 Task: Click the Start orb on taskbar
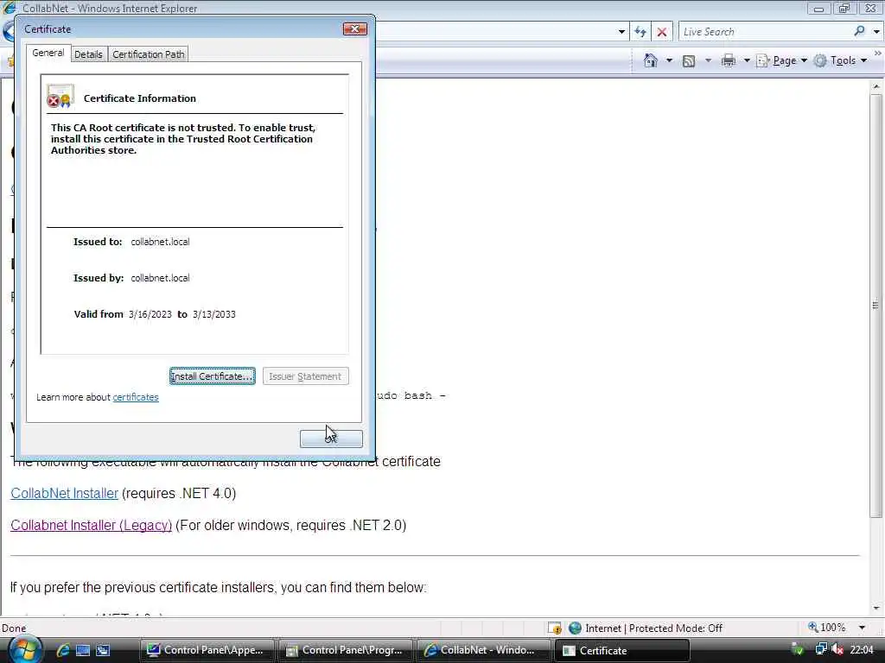(x=23, y=650)
